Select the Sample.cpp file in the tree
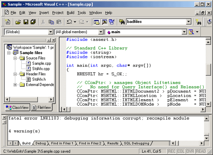Viewport: 213px width, 155px height. (41, 63)
